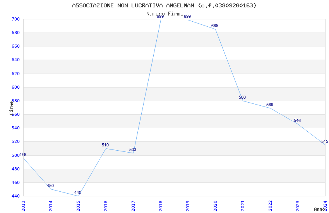Click the 2024 x-axis year label
The image size is (329, 213).
[x=325, y=206]
